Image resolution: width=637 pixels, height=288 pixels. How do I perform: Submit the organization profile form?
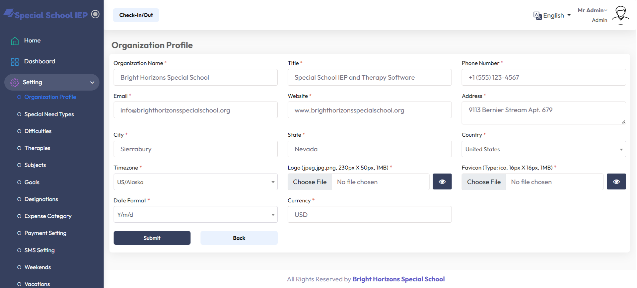(x=152, y=238)
